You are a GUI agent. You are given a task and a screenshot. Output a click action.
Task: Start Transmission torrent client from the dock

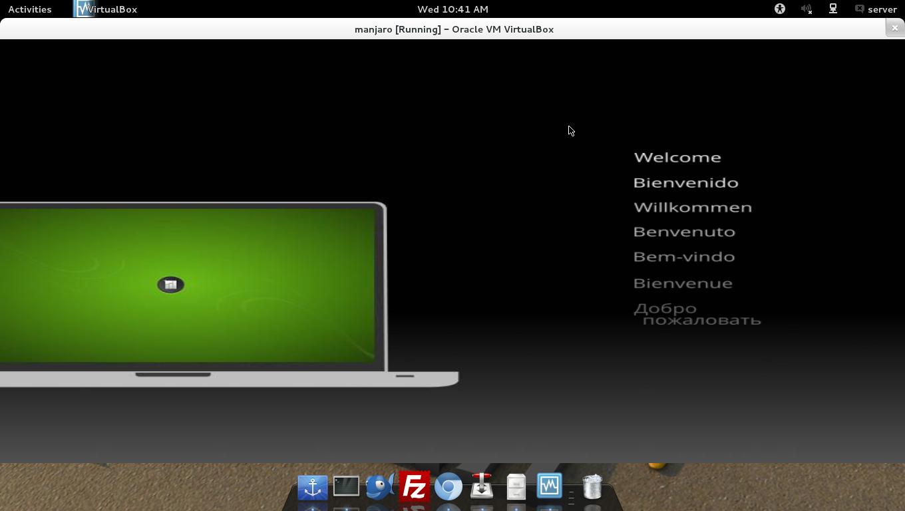pyautogui.click(x=482, y=486)
